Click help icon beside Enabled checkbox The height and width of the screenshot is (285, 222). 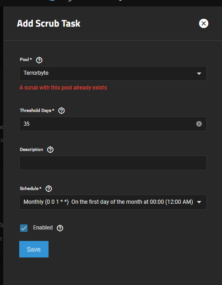point(60,228)
